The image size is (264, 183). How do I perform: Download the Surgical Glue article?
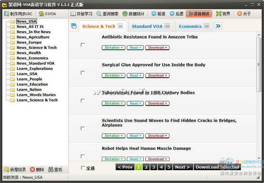point(157,76)
